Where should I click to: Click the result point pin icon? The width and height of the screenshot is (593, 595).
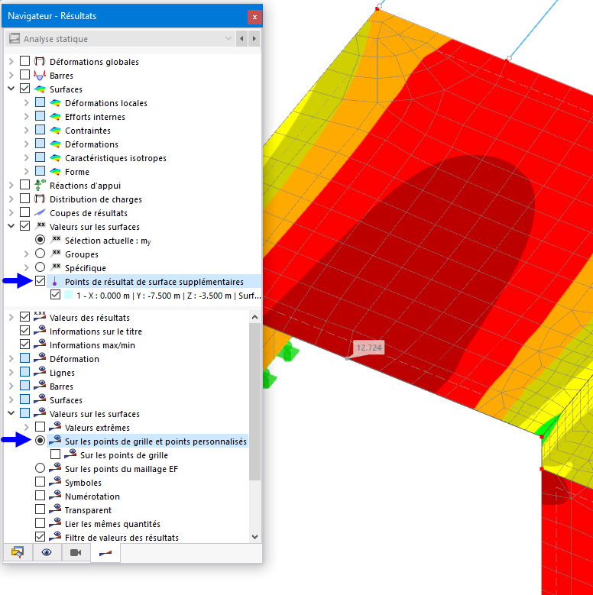55,282
